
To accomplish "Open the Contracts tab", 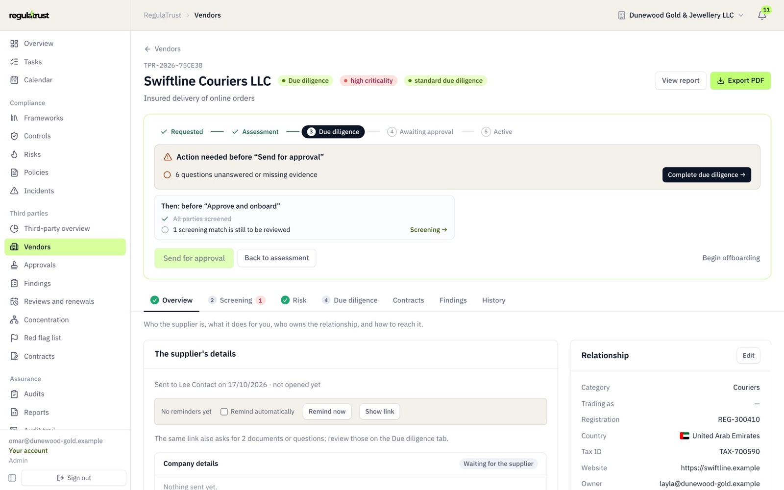I will tap(408, 300).
